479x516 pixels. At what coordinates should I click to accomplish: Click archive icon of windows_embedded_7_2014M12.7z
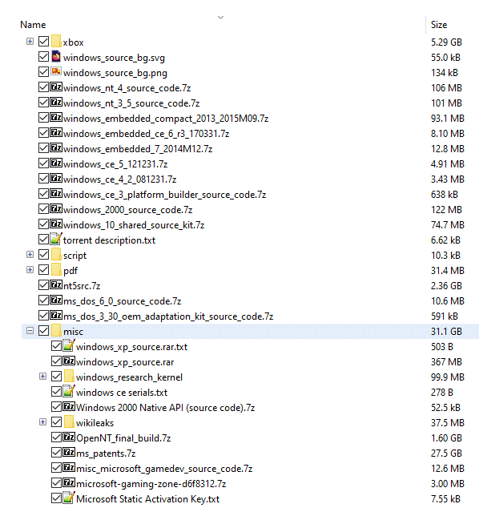56,148
